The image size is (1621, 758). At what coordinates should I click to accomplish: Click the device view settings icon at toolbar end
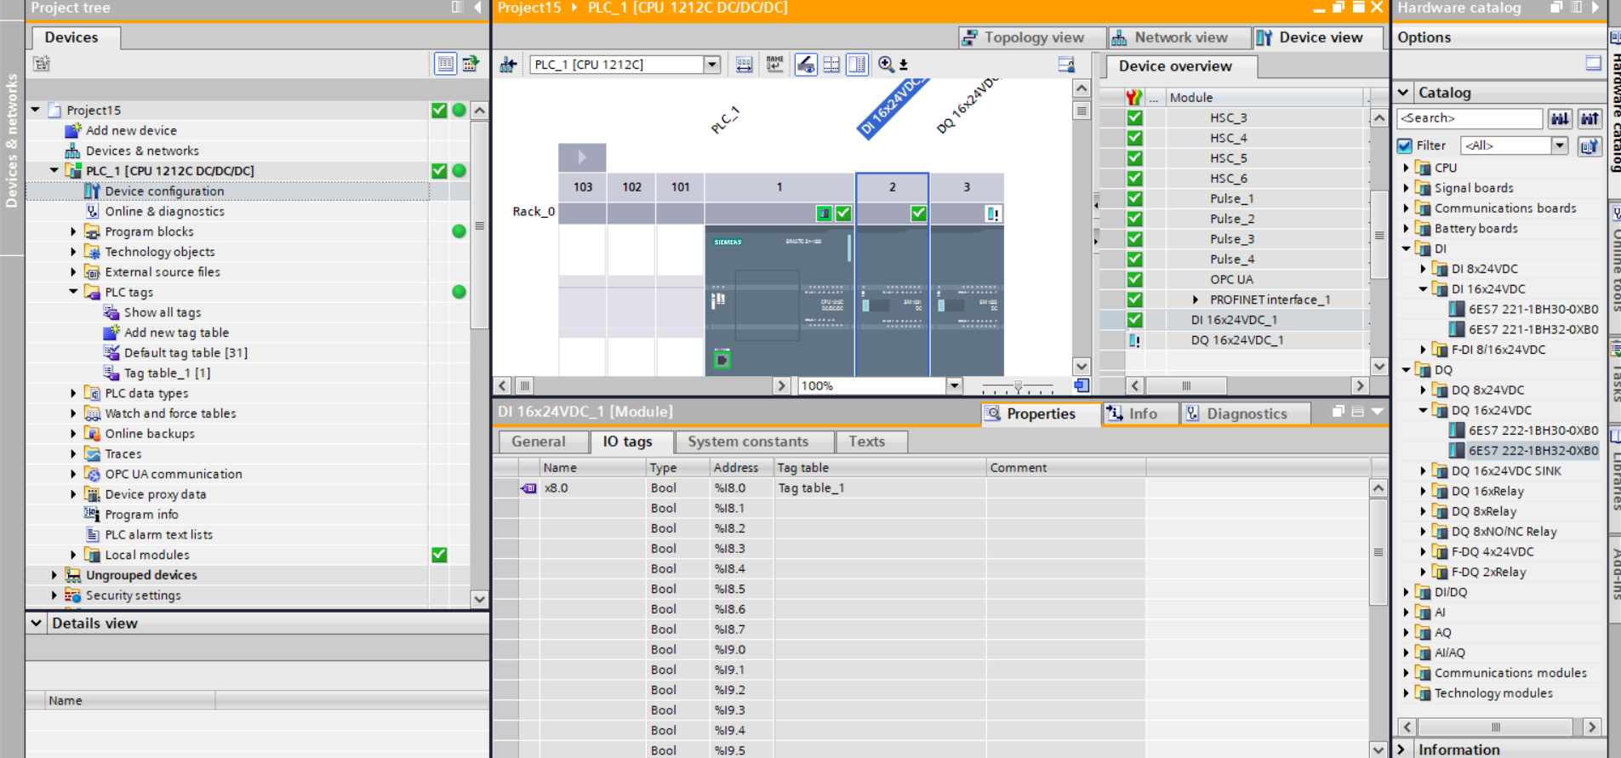[1066, 65]
